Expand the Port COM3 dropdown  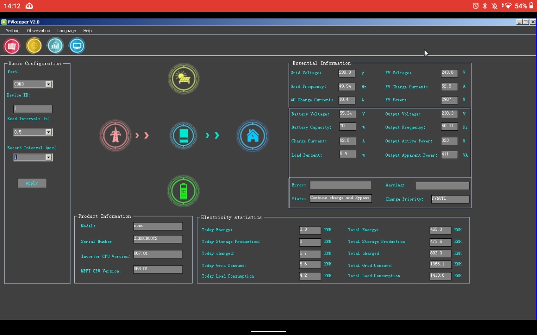[x=48, y=84]
